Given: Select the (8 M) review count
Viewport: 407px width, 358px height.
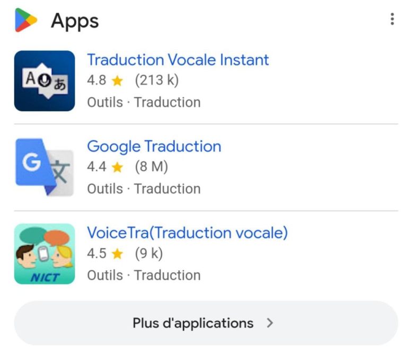Looking at the screenshot, I should (x=152, y=167).
